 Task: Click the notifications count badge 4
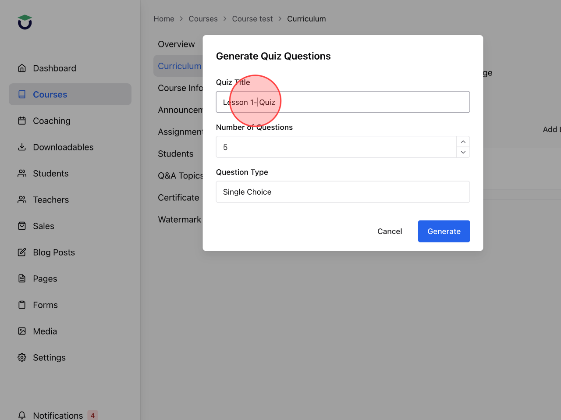(92, 415)
